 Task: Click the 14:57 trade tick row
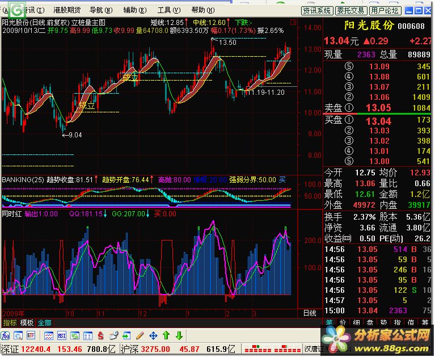pos(377,300)
